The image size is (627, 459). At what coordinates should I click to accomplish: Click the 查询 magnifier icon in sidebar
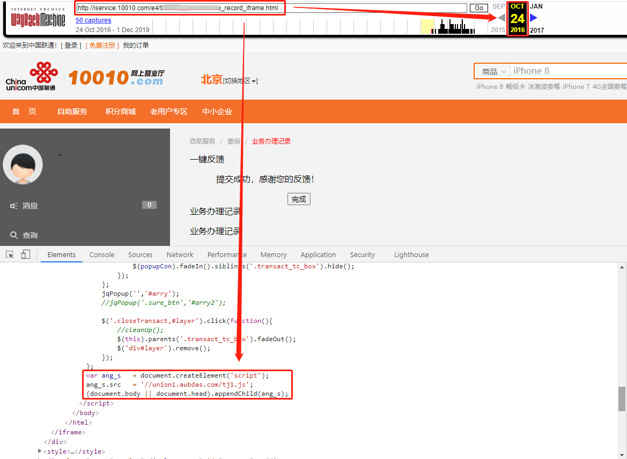[x=14, y=235]
